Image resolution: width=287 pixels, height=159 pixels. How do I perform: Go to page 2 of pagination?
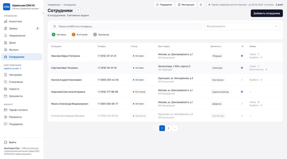pyautogui.click(x=168, y=128)
